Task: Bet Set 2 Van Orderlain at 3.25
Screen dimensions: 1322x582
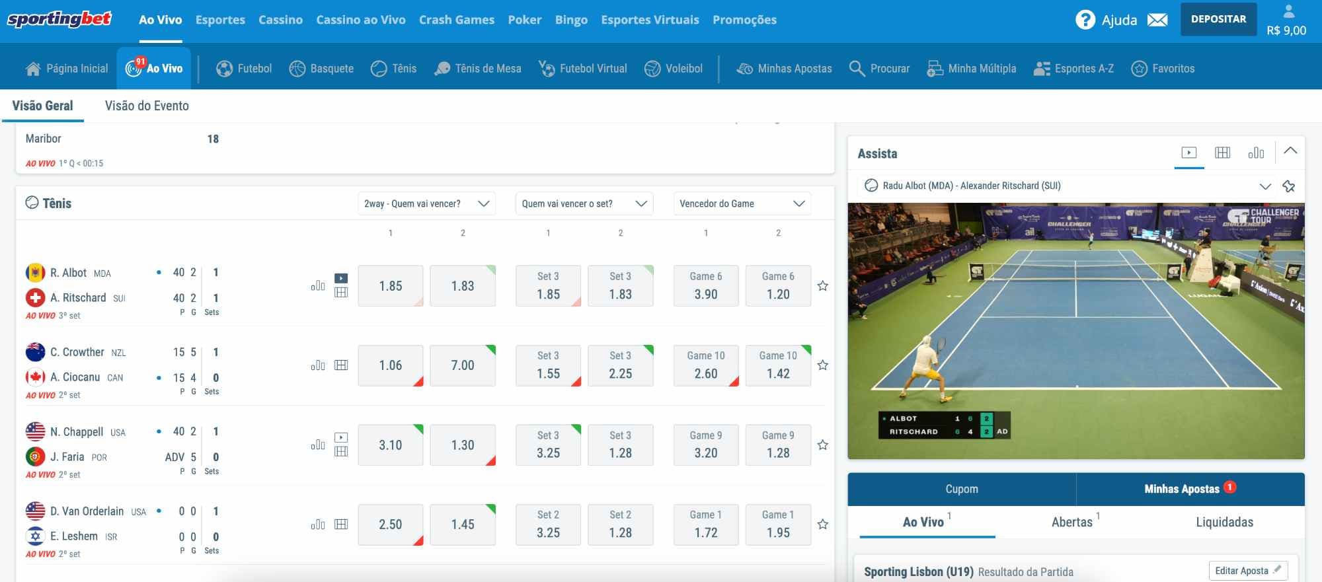Action: [548, 525]
